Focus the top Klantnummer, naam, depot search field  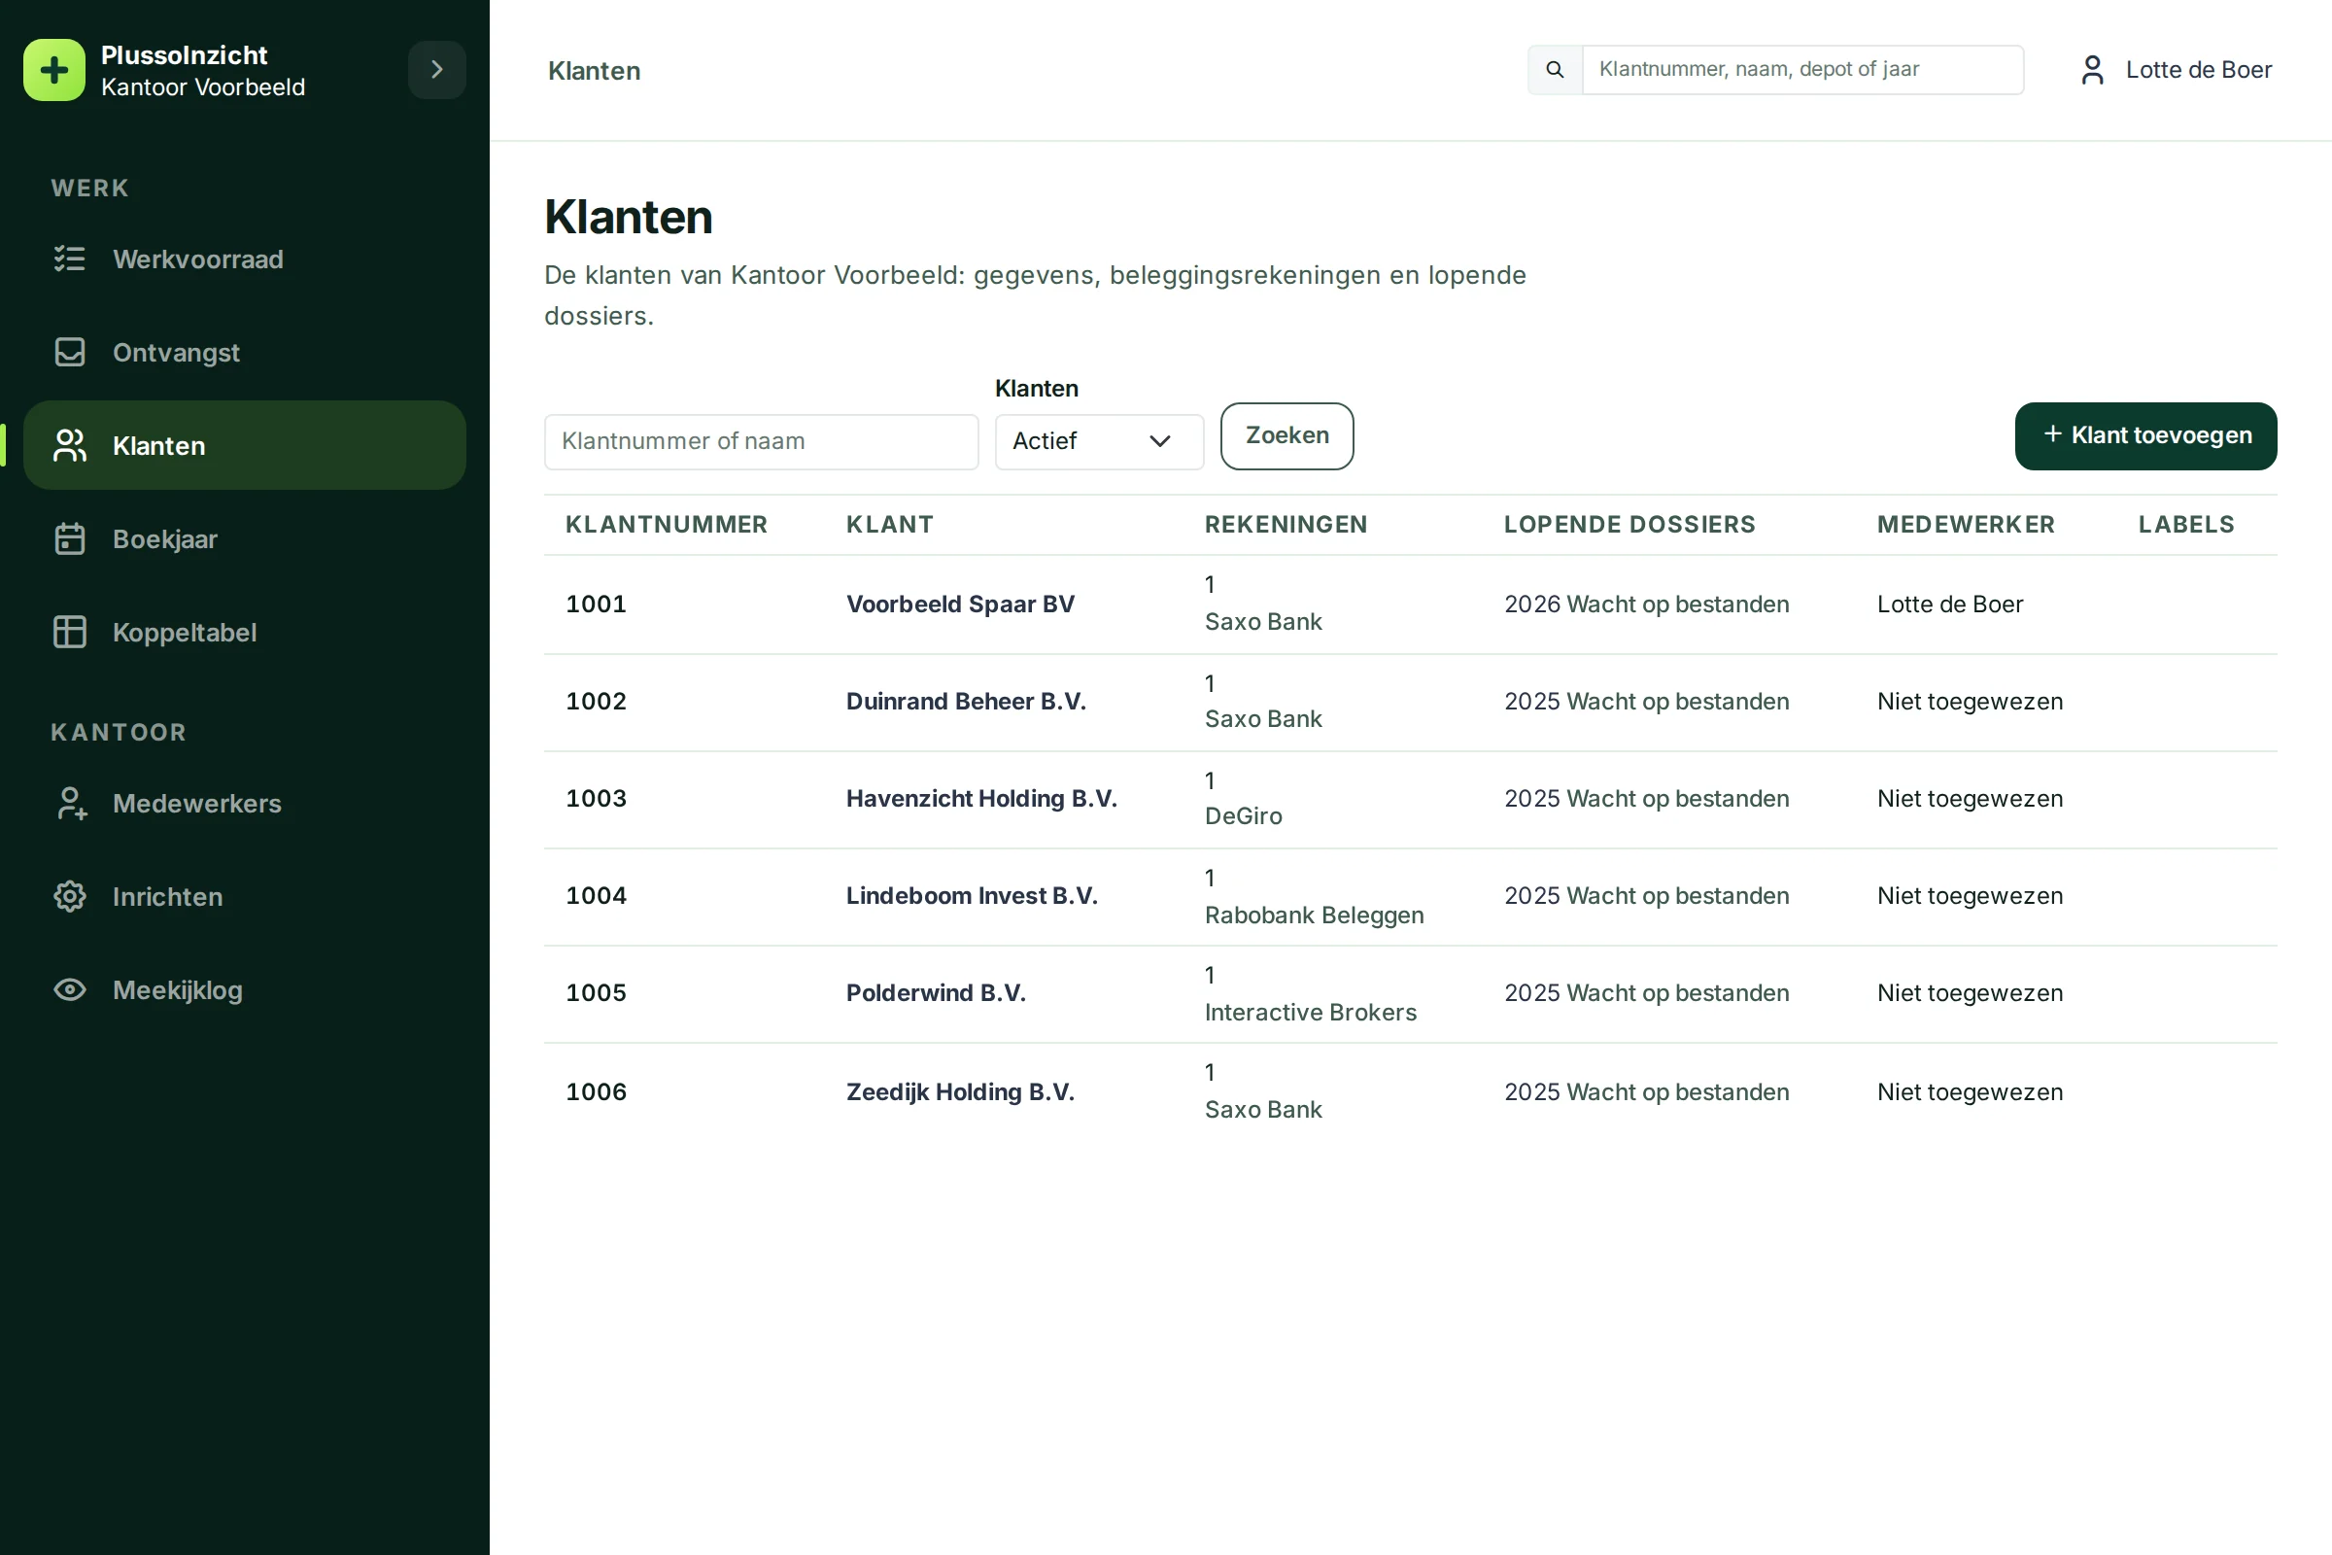coord(1802,69)
